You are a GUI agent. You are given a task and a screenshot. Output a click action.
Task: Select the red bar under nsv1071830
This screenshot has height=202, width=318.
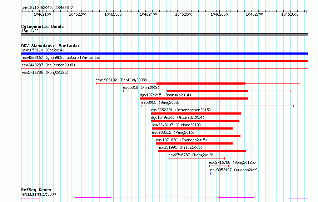[x=194, y=143]
